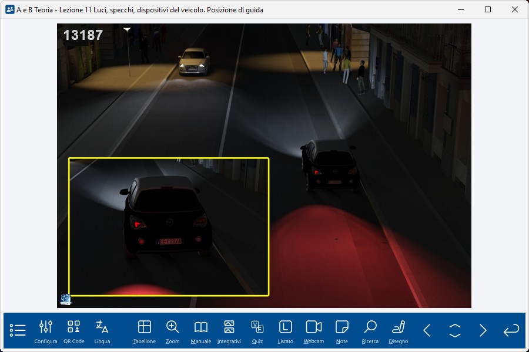Open Ricerca search

click(370, 331)
